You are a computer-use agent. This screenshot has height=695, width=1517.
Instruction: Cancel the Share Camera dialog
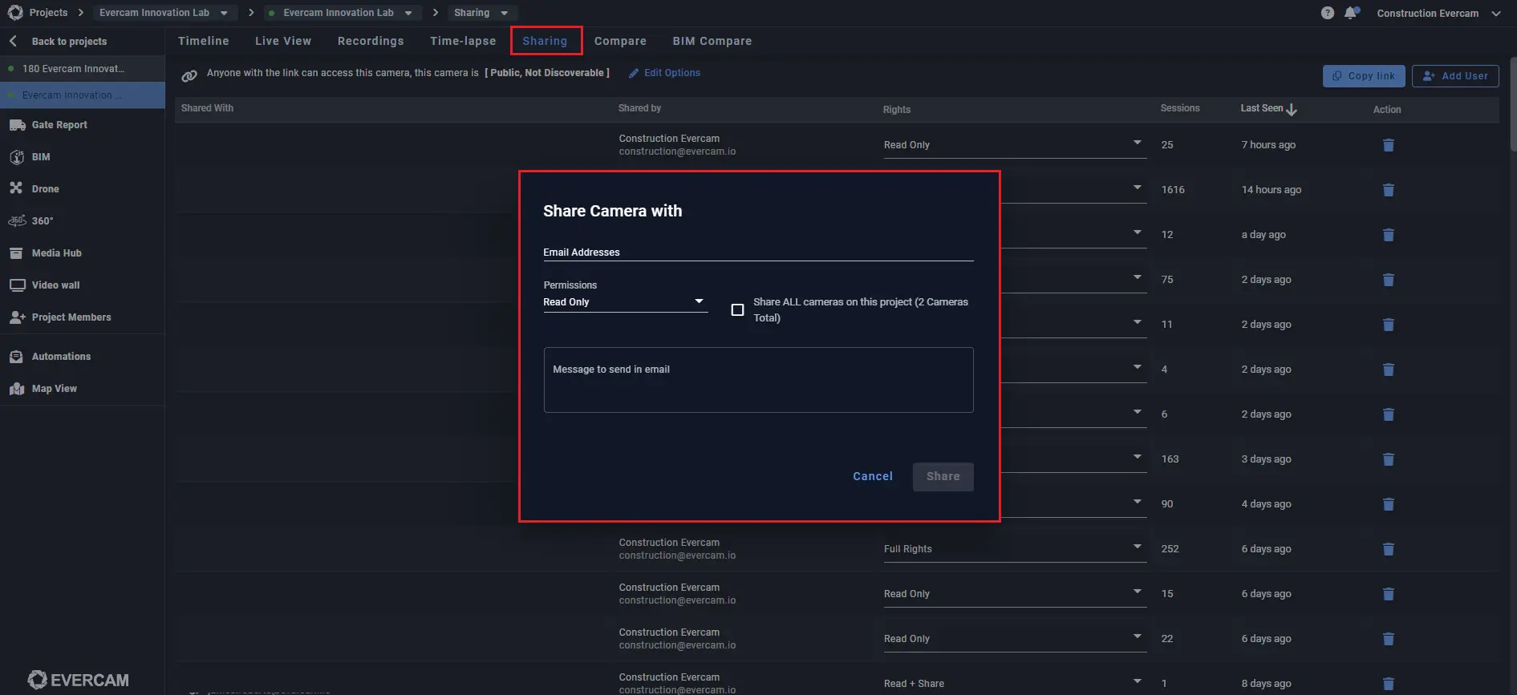click(873, 476)
